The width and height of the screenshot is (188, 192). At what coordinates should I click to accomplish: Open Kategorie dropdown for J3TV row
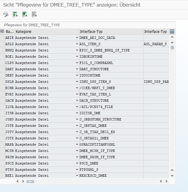77,132
